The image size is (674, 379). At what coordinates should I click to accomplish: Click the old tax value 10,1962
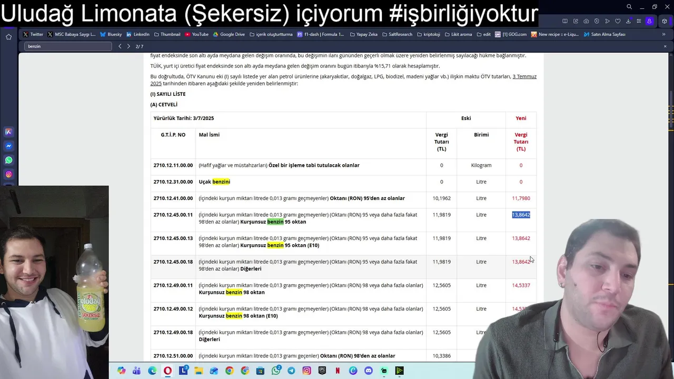pos(441,198)
